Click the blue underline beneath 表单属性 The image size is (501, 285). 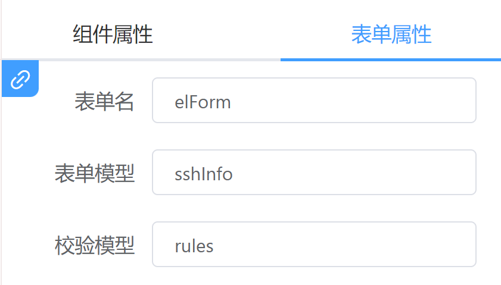click(x=390, y=59)
